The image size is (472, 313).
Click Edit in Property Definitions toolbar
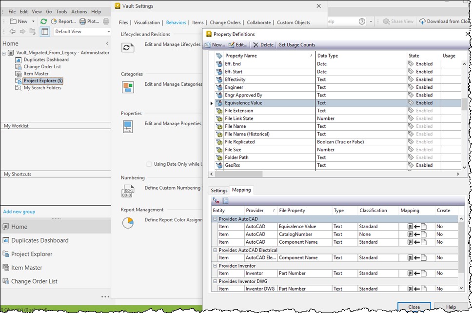click(238, 45)
